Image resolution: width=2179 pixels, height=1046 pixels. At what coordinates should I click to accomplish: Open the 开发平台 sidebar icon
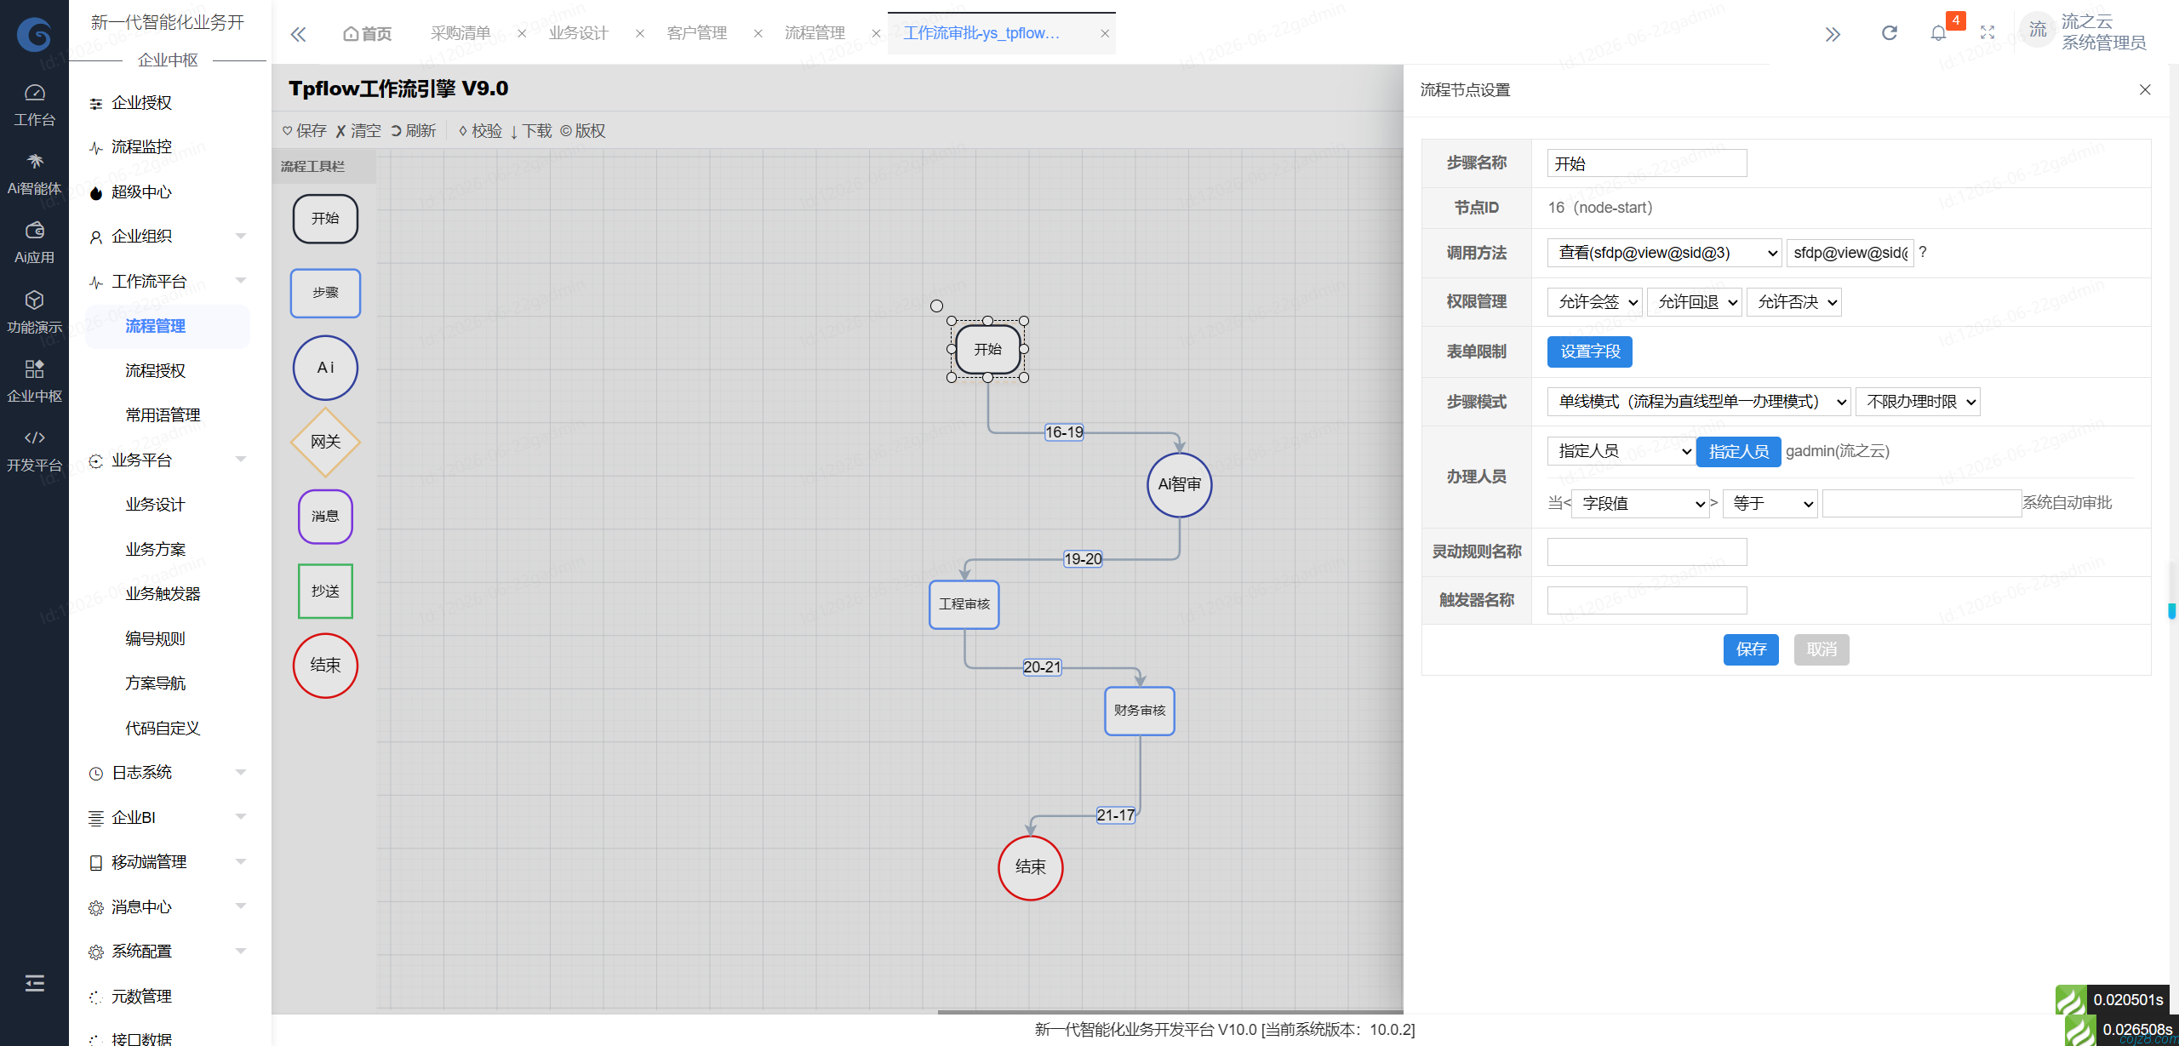point(34,450)
